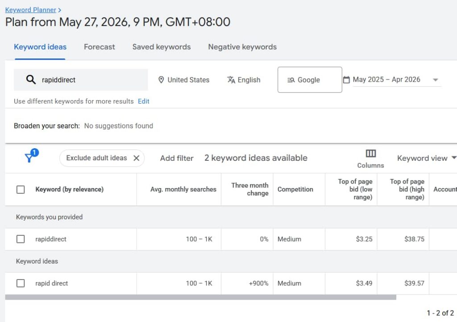The height and width of the screenshot is (322, 457).
Task: Change the English language setting
Action: click(244, 80)
